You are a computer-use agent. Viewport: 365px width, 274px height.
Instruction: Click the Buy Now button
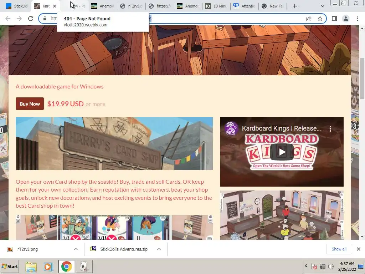coord(30,104)
